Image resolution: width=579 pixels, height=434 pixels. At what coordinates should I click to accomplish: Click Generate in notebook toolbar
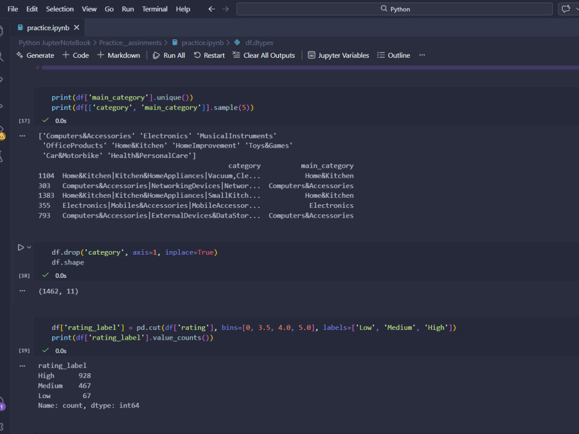(35, 56)
